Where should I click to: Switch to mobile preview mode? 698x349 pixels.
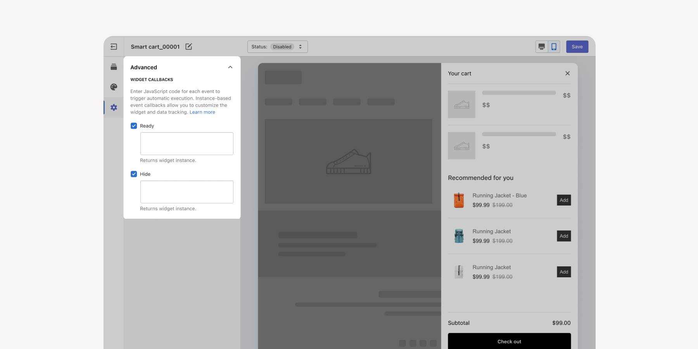[x=554, y=47]
